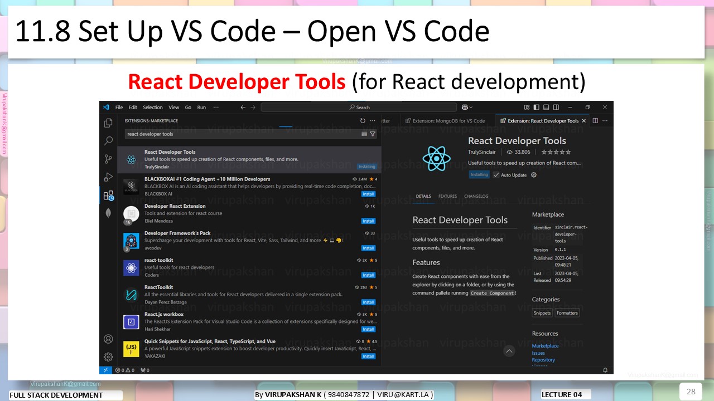Open Run and Debug view
This screenshot has width=714, height=401.
click(x=108, y=177)
